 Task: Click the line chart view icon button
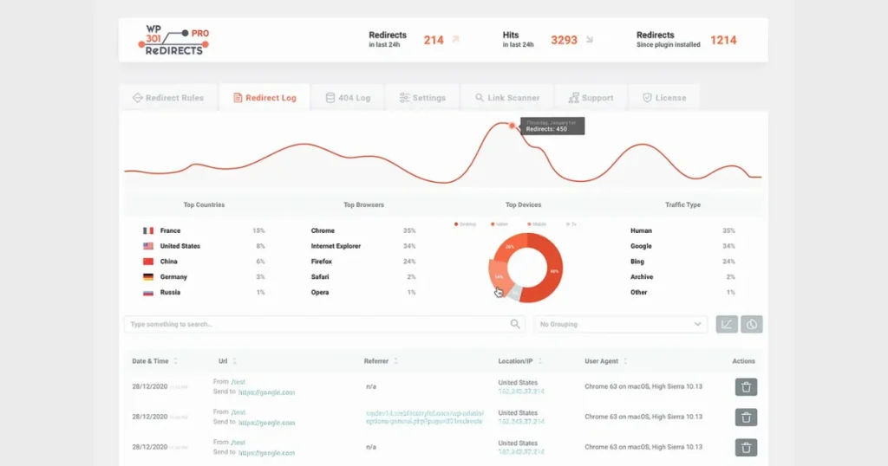tap(727, 324)
